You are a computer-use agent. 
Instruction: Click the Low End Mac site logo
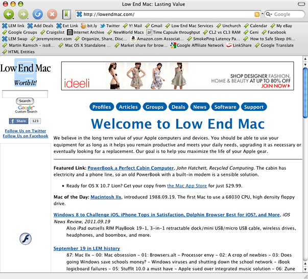click(x=26, y=72)
